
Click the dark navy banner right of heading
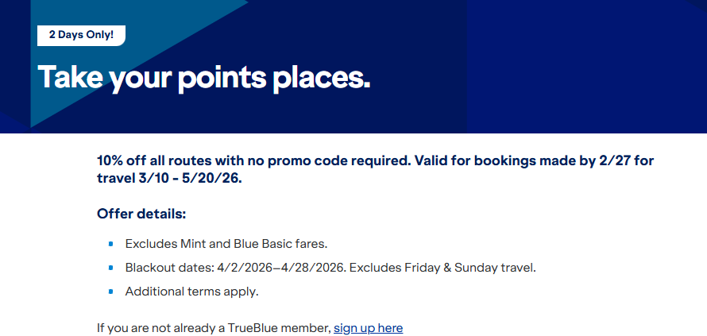(556, 71)
